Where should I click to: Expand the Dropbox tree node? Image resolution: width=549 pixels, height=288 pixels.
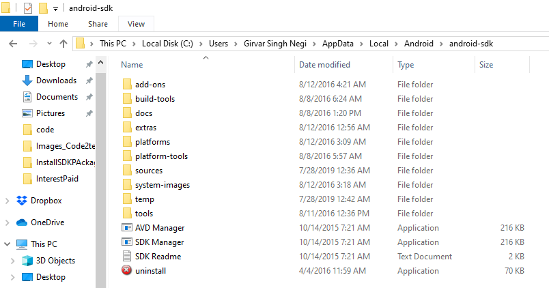tap(7, 201)
